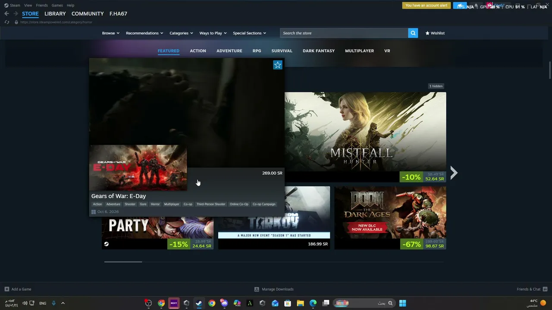Expand the Recommendations dropdown
The height and width of the screenshot is (310, 552).
[144, 33]
